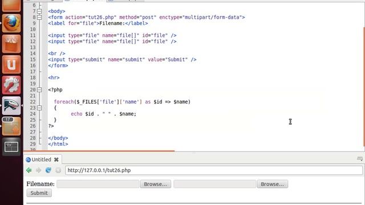365x205 pixels.
Task: Click the small panel icon right of preview tabs
Action: point(360,158)
